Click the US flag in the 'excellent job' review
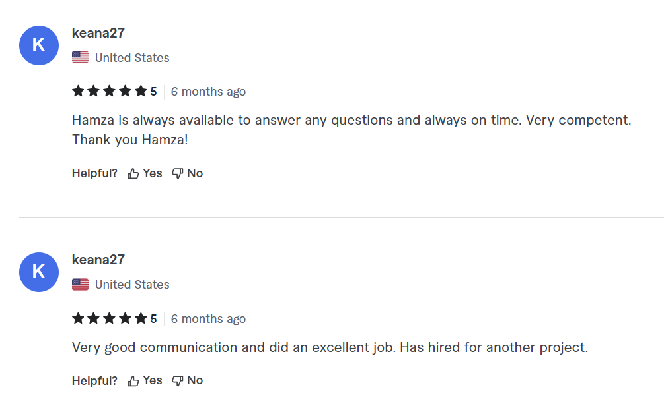The height and width of the screenshot is (414, 664). pos(80,285)
